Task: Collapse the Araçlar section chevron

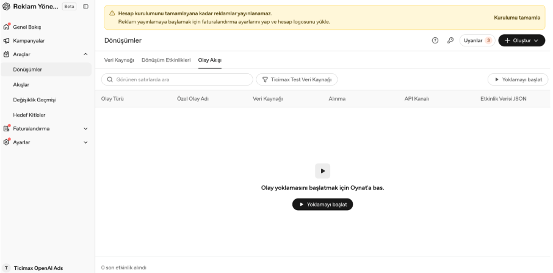Action: coord(85,54)
